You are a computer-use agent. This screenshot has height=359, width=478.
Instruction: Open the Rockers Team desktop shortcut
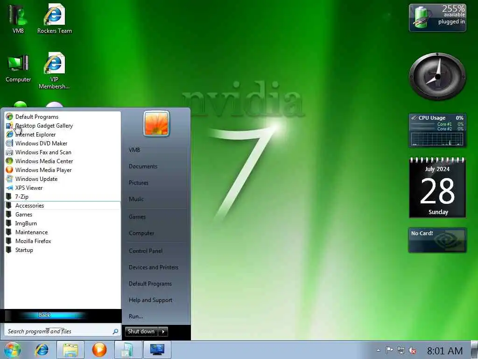(x=54, y=18)
